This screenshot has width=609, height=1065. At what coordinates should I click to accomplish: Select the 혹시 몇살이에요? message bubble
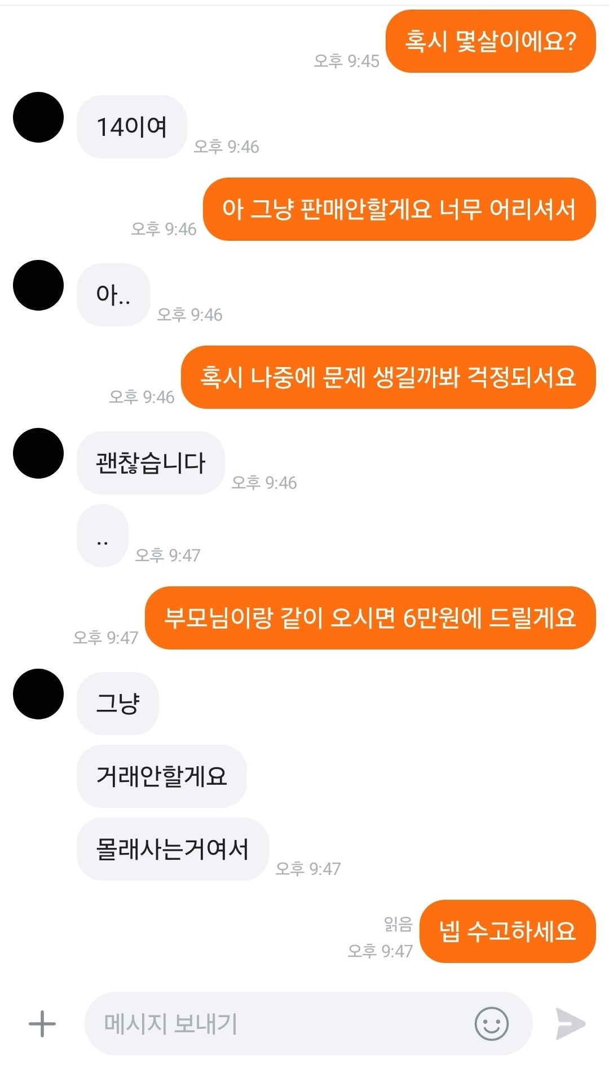491,41
